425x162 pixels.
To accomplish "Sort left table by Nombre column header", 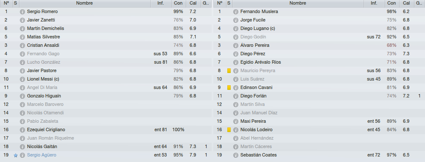I will point(85,3).
